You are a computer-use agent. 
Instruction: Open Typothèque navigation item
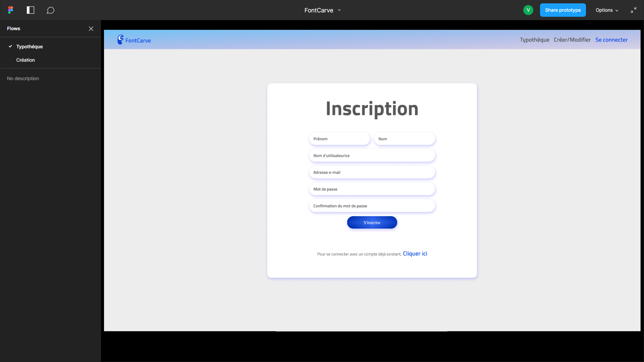click(534, 40)
